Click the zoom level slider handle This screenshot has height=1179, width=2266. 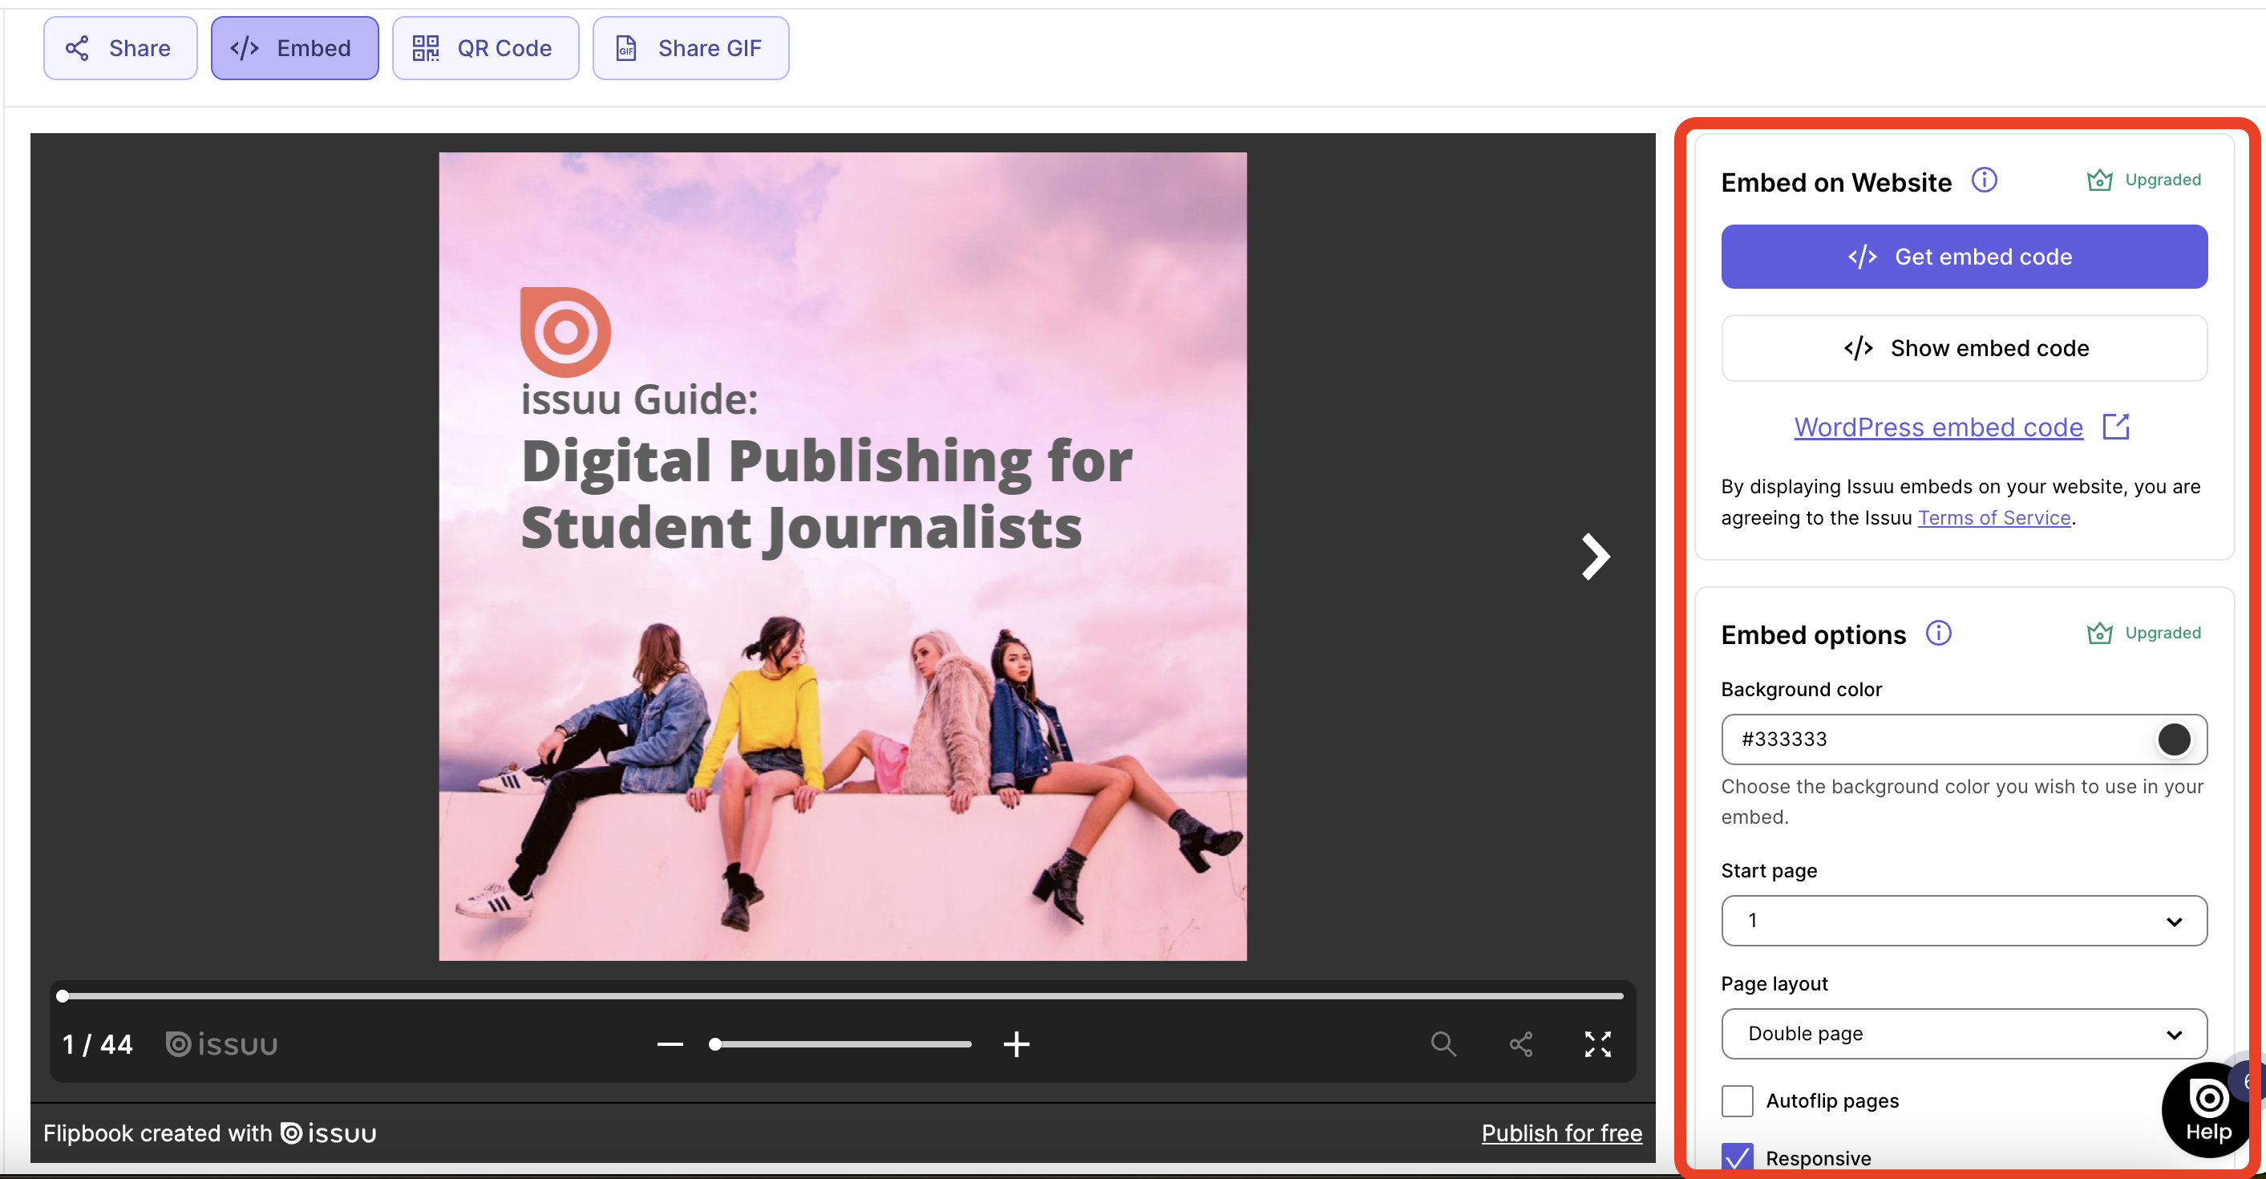715,1044
